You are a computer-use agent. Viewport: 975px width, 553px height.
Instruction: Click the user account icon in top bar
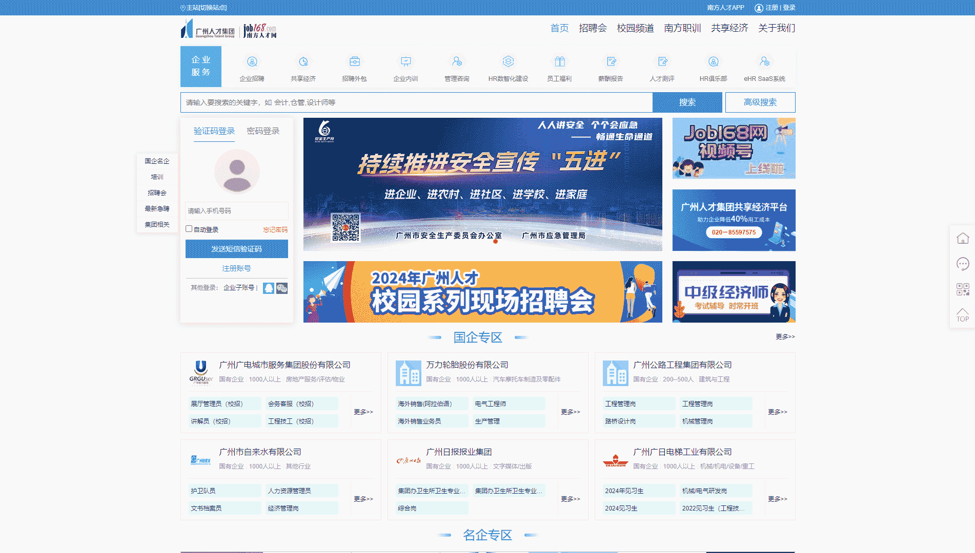click(x=759, y=8)
